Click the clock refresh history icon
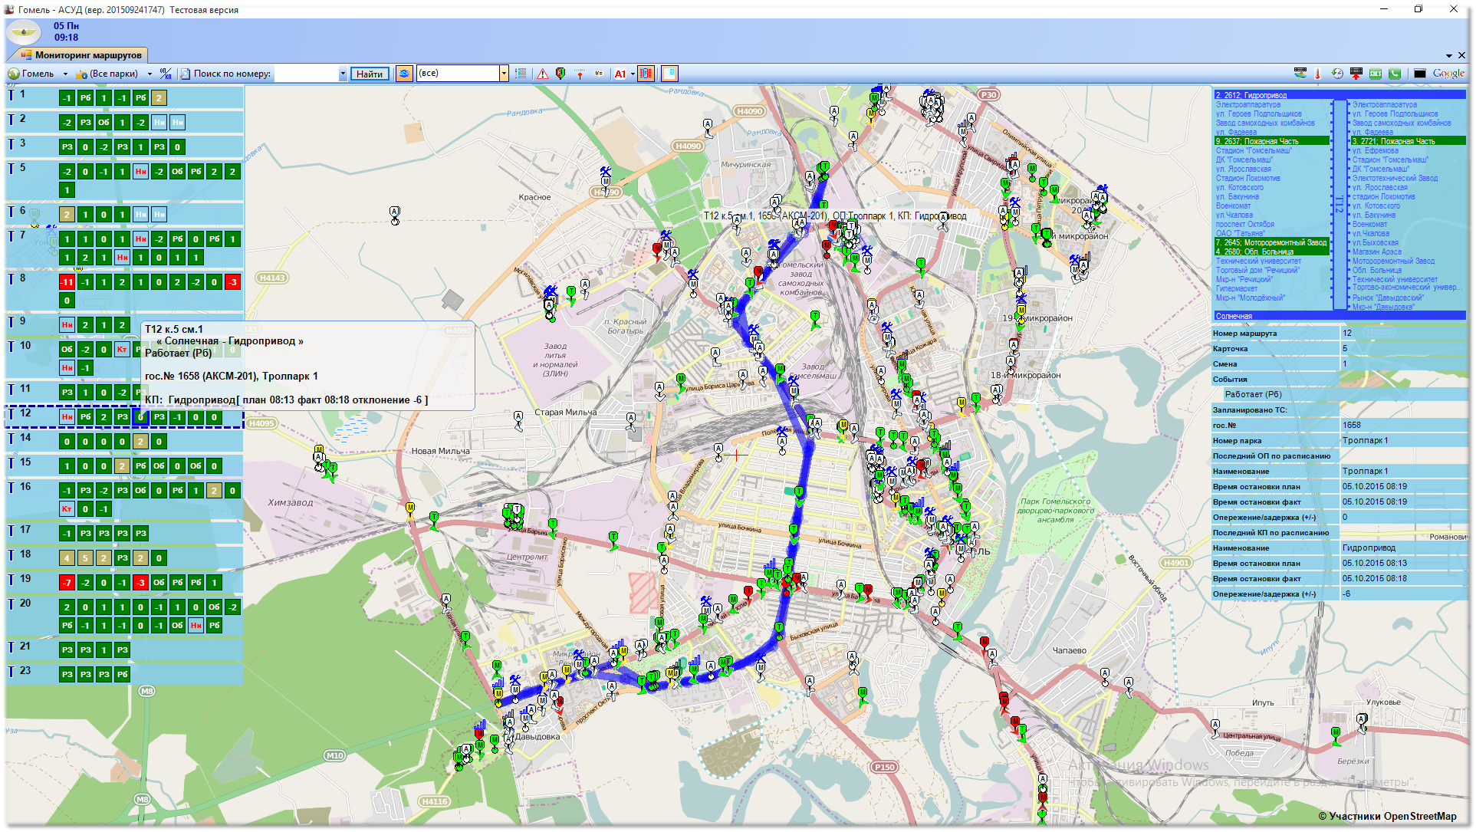 [1337, 74]
